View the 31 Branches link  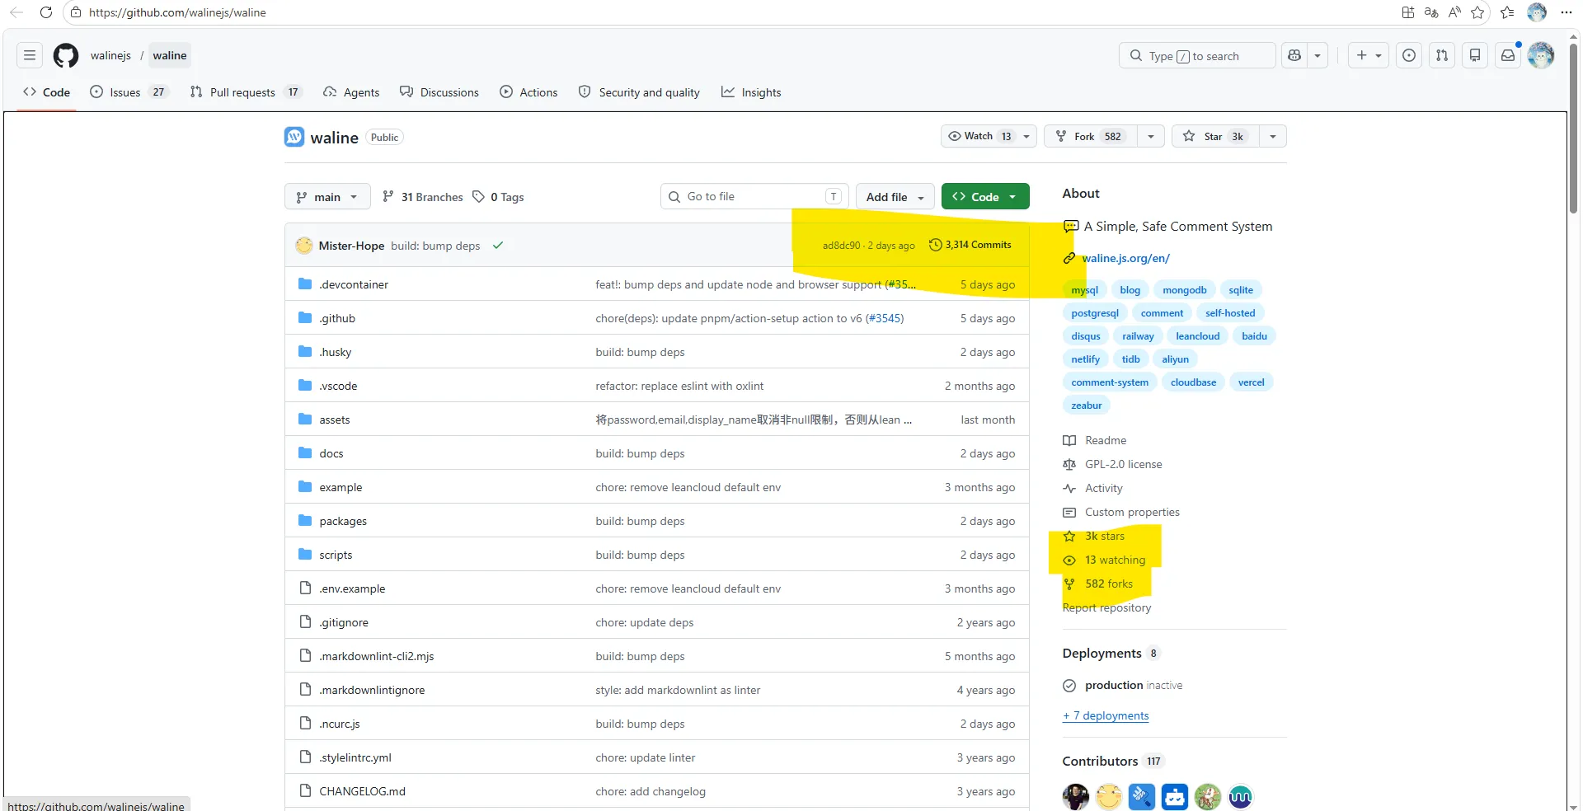click(x=423, y=197)
